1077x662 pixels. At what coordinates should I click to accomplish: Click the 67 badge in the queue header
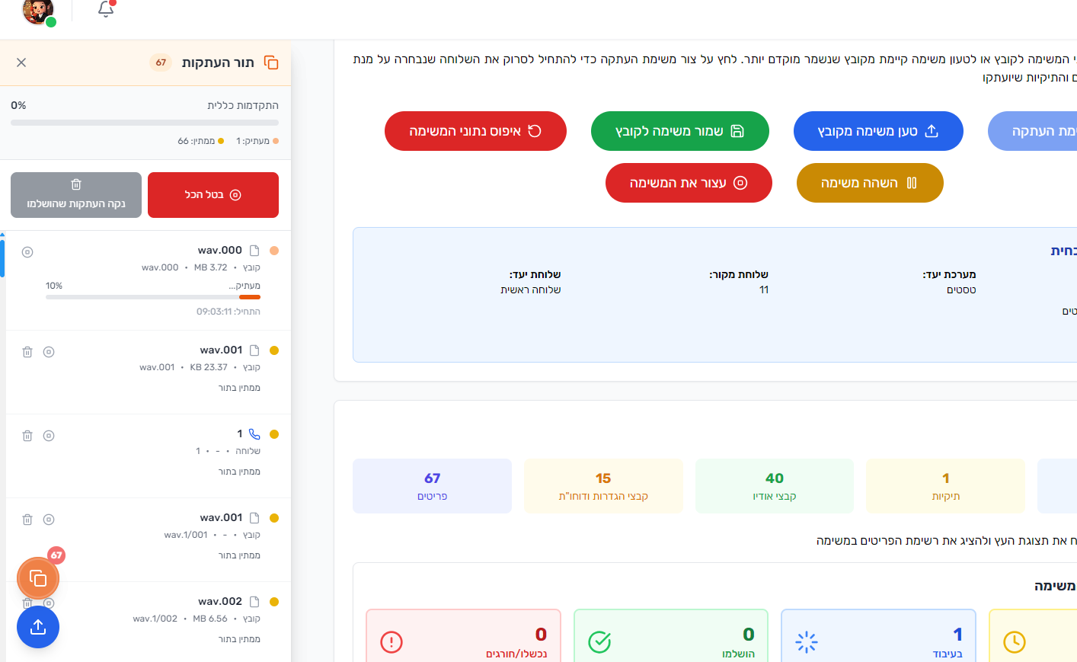[161, 62]
